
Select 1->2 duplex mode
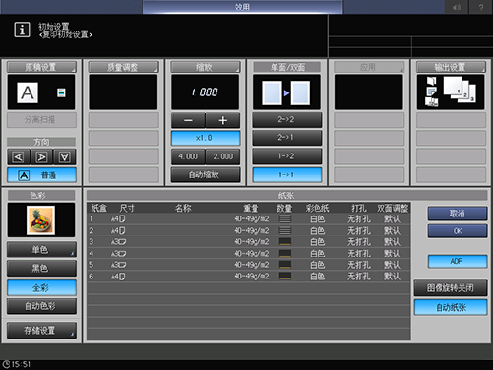[287, 156]
